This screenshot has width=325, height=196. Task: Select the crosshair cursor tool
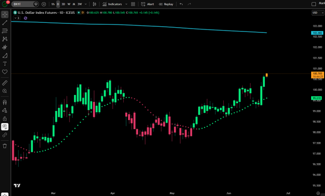tap(5, 14)
